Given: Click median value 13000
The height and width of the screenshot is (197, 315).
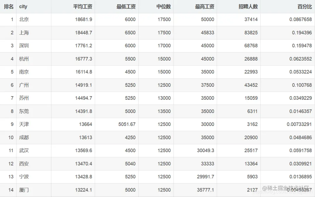Looking at the screenshot, I should click(x=164, y=98).
